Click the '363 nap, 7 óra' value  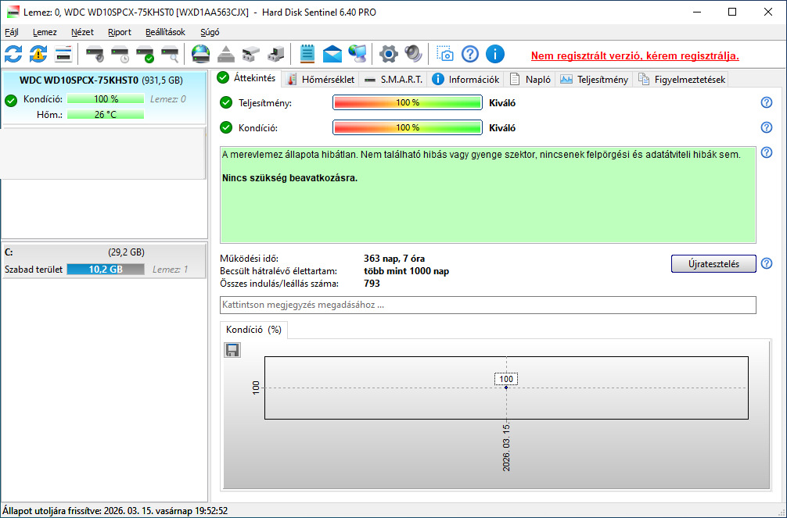point(394,259)
